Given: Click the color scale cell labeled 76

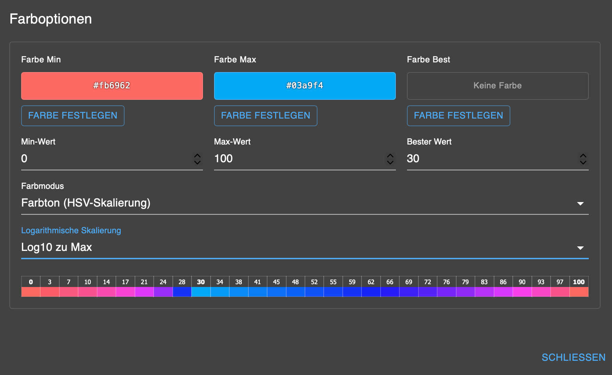Looking at the screenshot, I should pos(447,287).
